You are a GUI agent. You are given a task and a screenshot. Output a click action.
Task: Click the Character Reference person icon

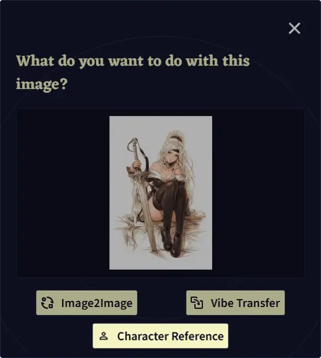coord(103,336)
